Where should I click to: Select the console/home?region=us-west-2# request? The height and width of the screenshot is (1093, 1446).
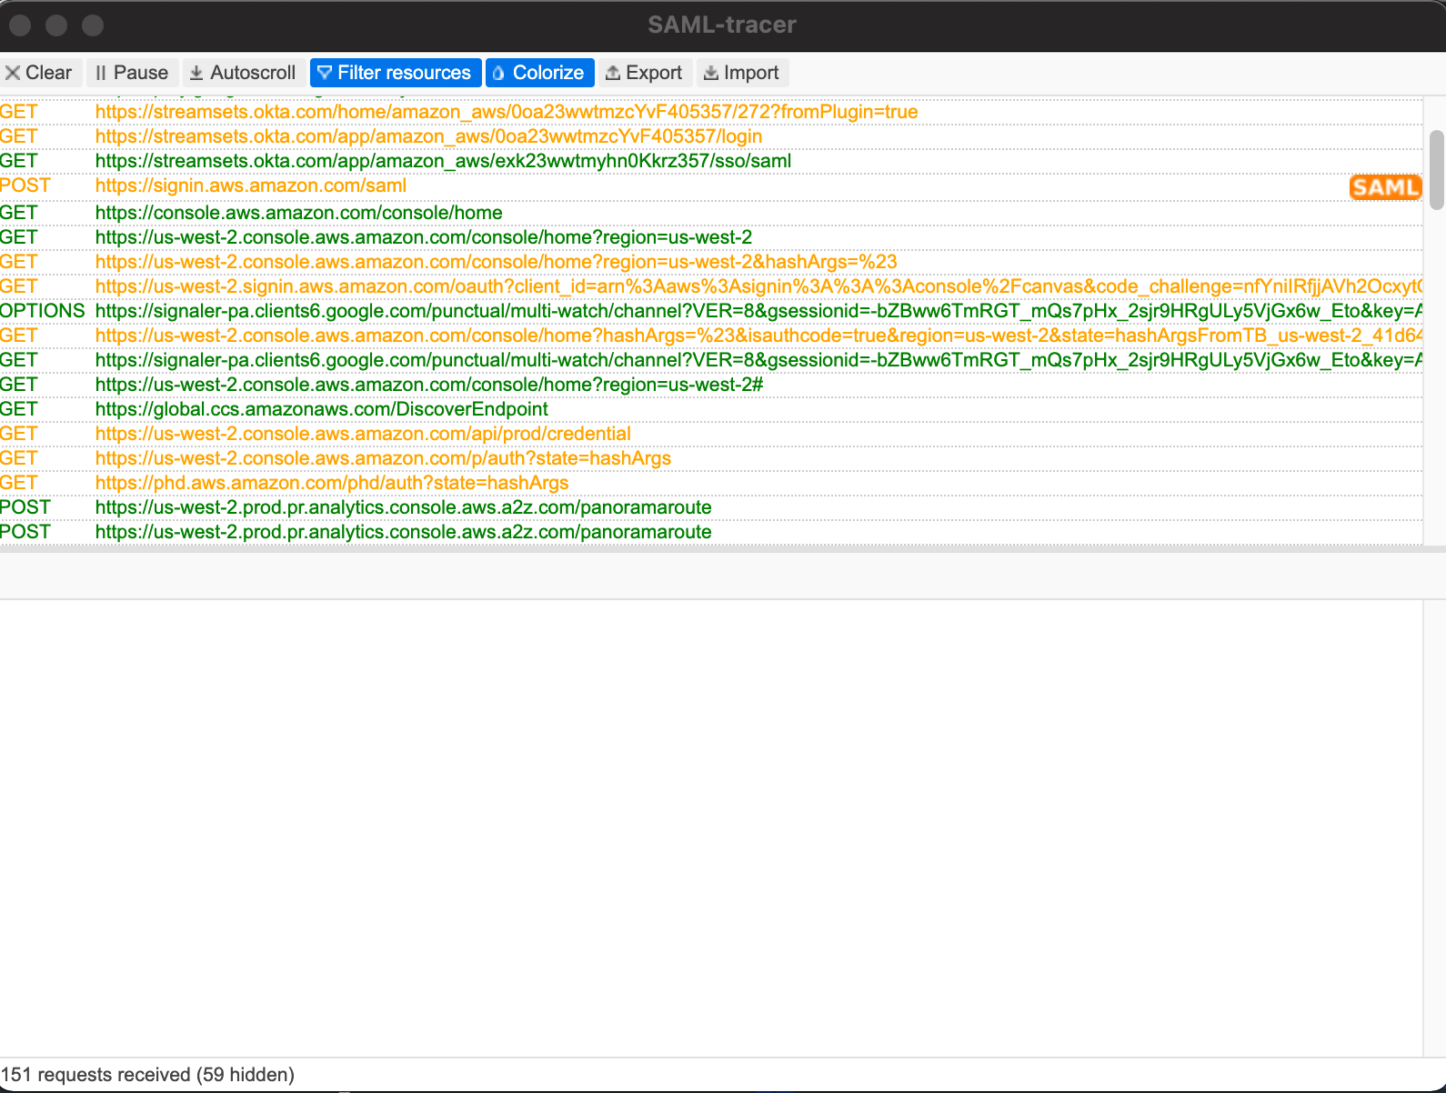tap(711, 385)
